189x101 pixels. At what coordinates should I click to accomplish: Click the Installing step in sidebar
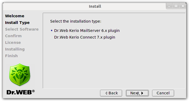coord(15,49)
